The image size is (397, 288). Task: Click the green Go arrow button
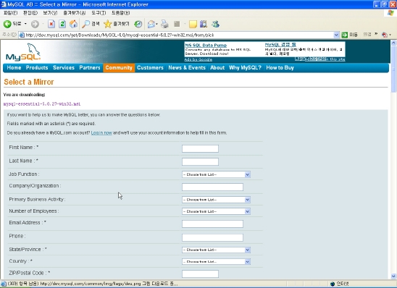click(345, 35)
